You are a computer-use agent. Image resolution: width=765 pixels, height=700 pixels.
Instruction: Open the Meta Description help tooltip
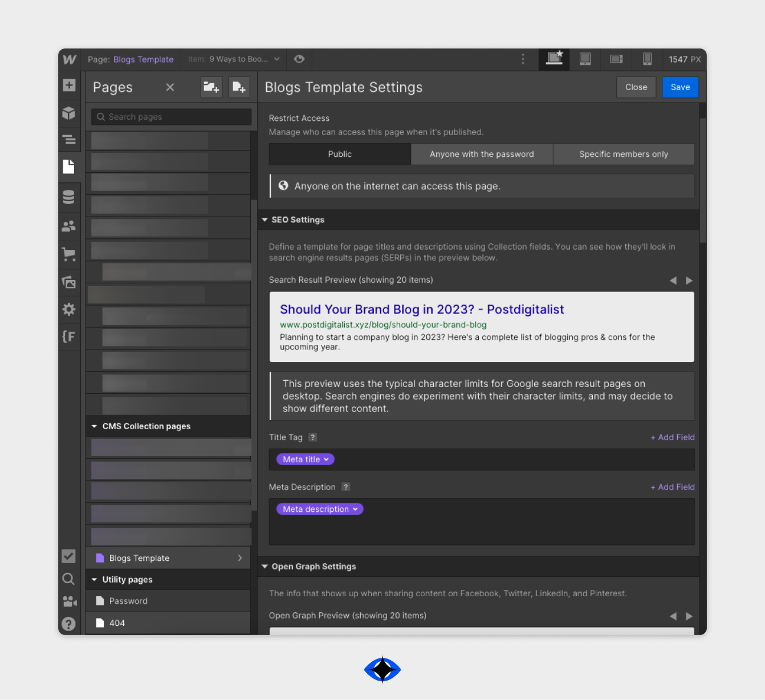(345, 487)
